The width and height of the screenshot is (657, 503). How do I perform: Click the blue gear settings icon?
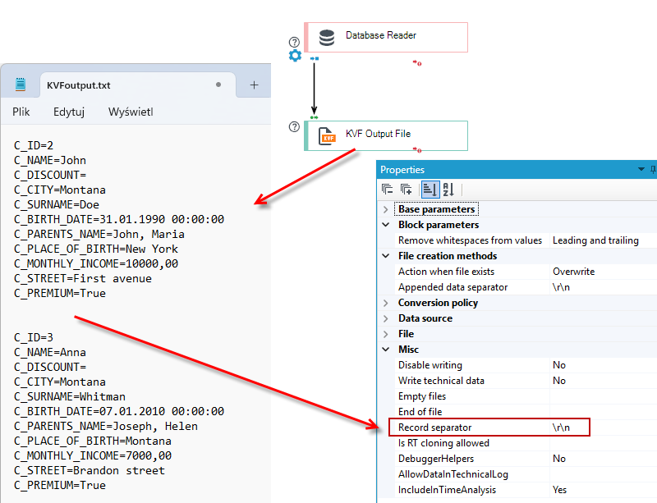point(295,55)
